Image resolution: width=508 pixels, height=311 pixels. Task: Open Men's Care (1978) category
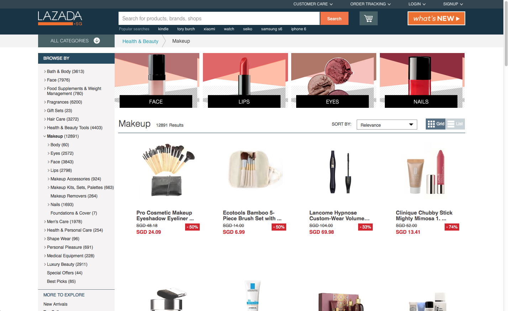tap(64, 222)
